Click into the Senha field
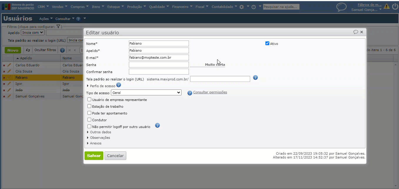 pyautogui.click(x=159, y=65)
